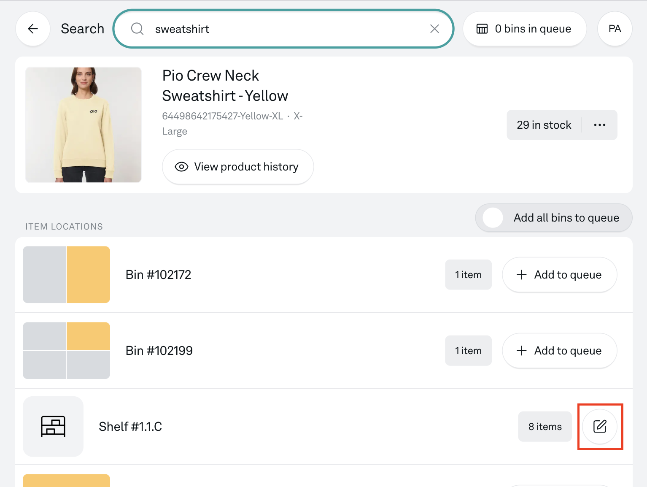
Task: Click the 1 item badge for Bin #102172
Action: (x=468, y=275)
